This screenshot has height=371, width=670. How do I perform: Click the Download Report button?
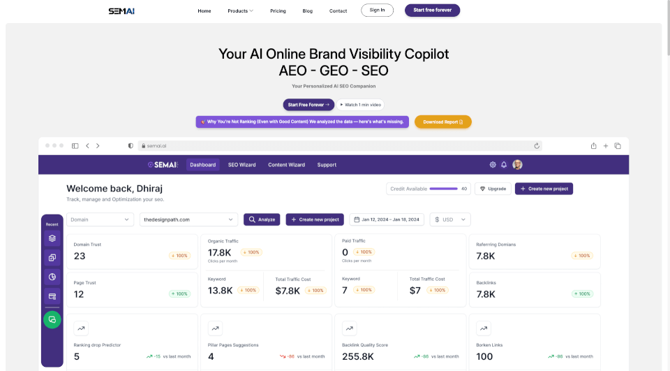coord(442,122)
